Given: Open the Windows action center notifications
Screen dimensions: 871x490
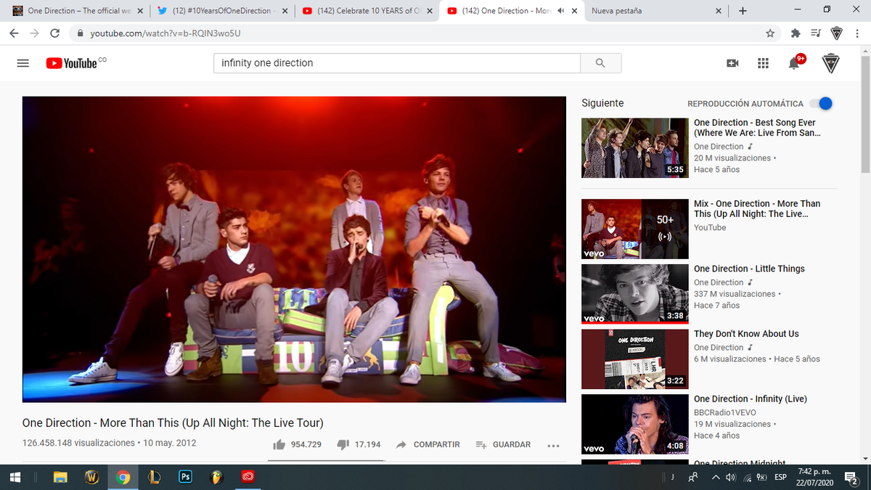Looking at the screenshot, I should click(852, 477).
